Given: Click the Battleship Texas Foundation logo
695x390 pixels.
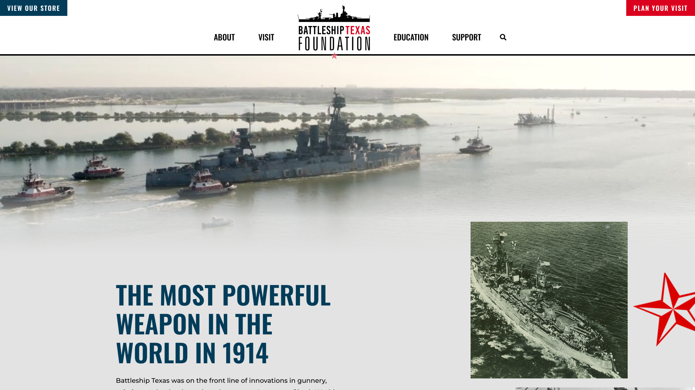Looking at the screenshot, I should pos(334,30).
